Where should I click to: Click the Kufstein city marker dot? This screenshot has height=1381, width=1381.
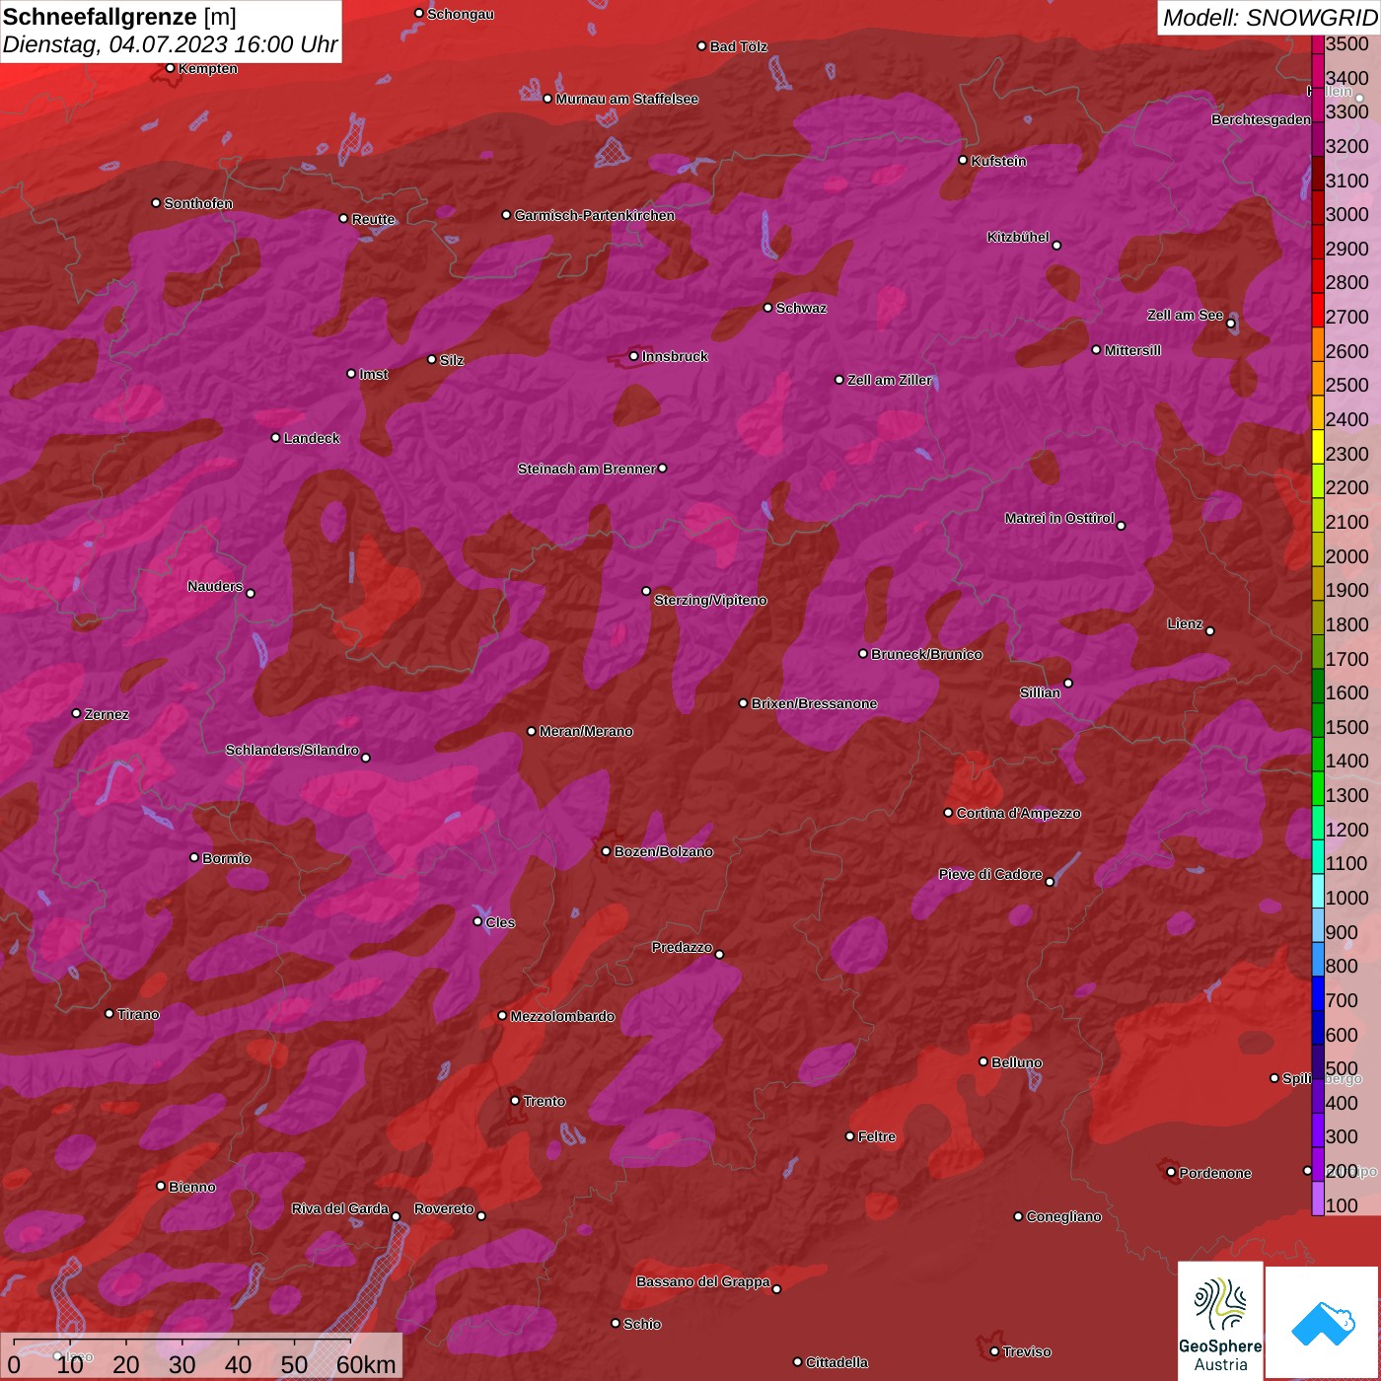coord(963,160)
